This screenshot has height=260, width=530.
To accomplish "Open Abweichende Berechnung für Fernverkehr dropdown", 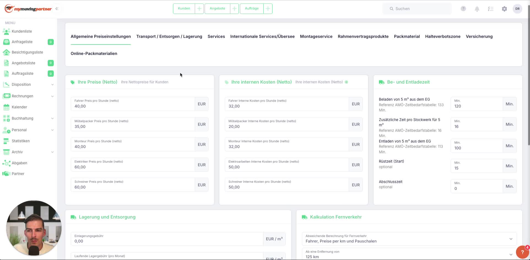I will [409, 239].
